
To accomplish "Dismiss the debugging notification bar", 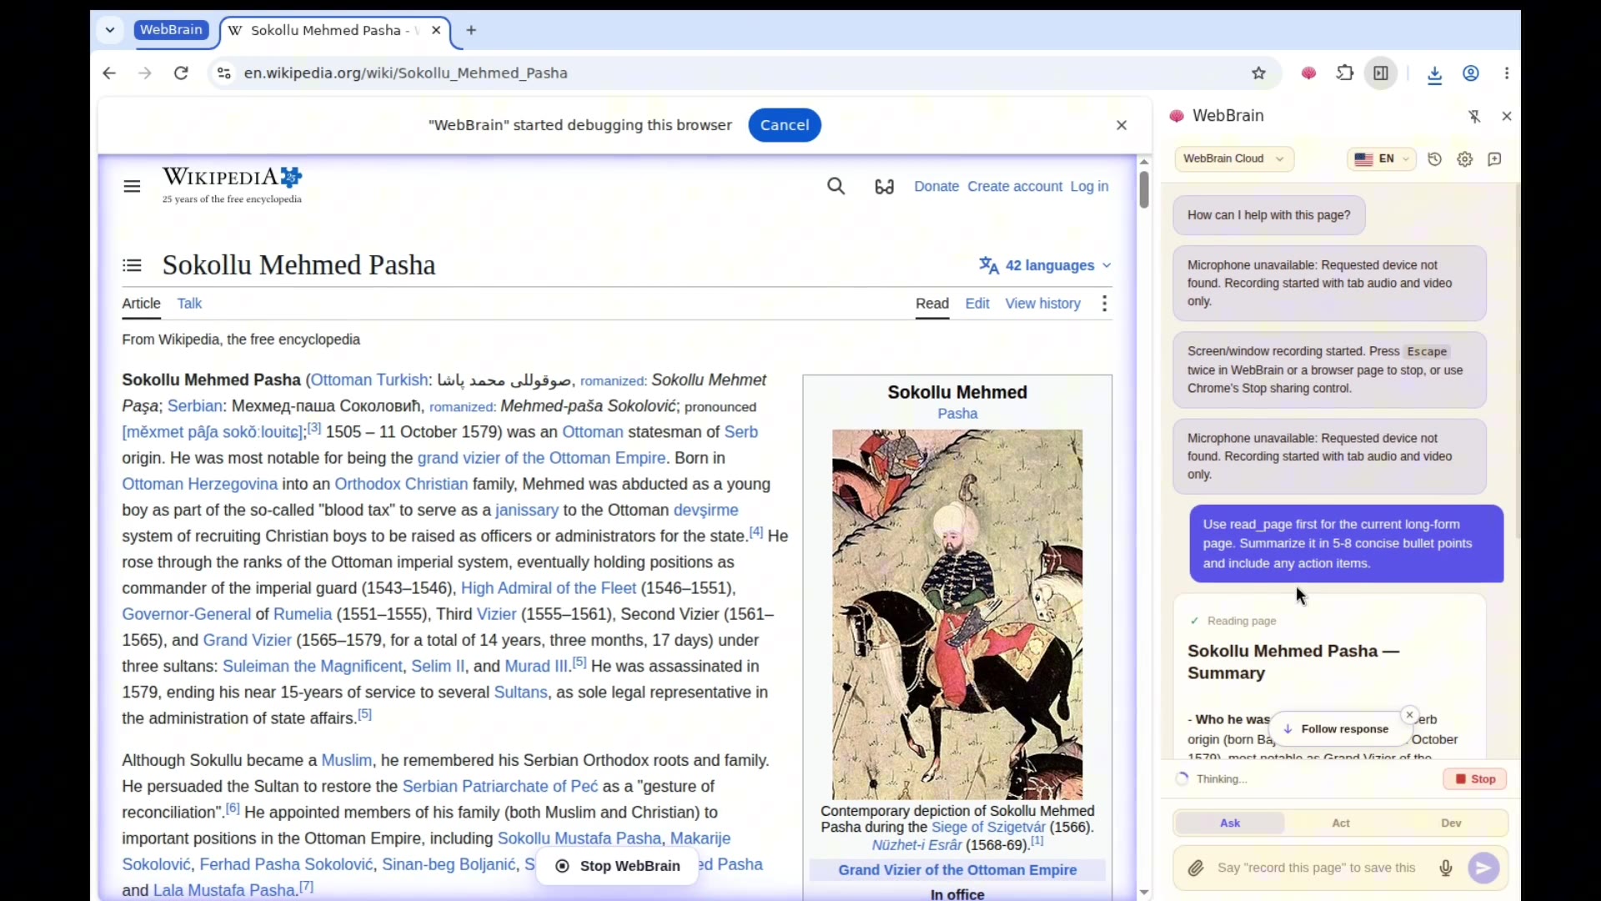I will 1122,125.
